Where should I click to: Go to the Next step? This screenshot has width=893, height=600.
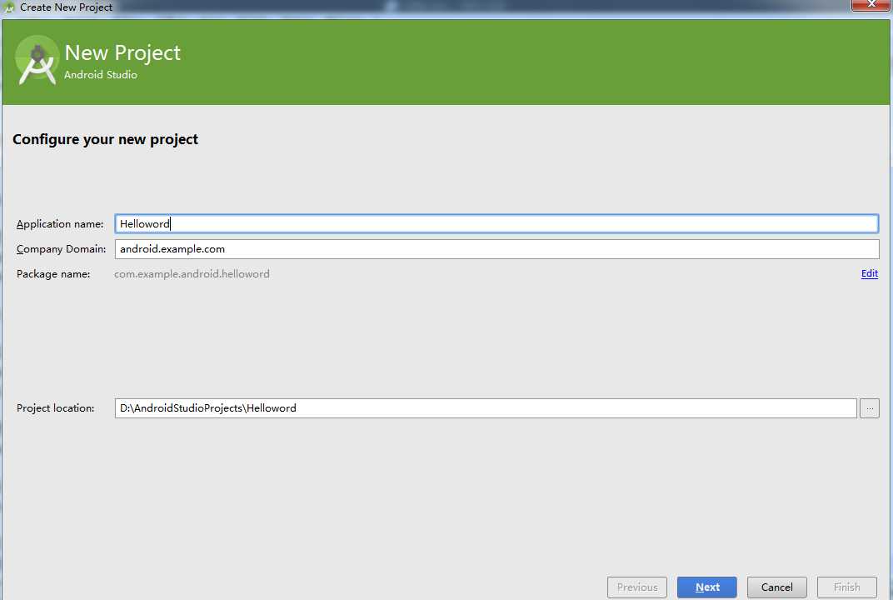pos(706,587)
